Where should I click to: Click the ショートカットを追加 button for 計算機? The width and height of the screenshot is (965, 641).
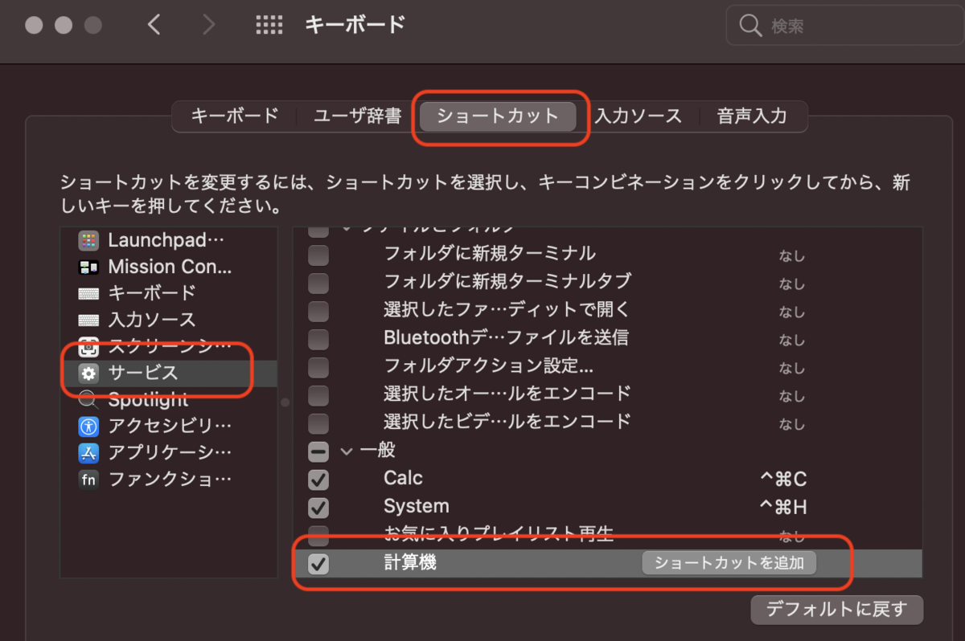729,563
